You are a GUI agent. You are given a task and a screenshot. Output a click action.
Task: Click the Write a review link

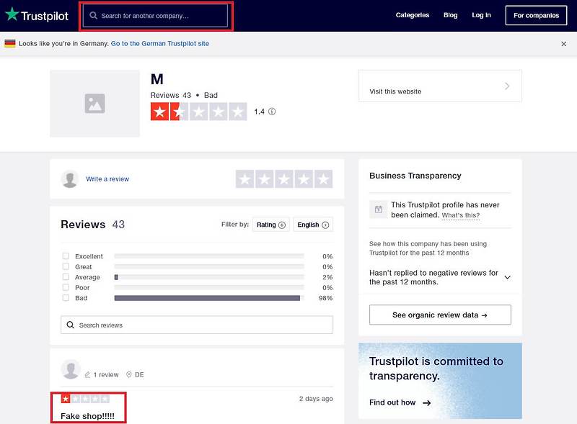click(x=107, y=179)
